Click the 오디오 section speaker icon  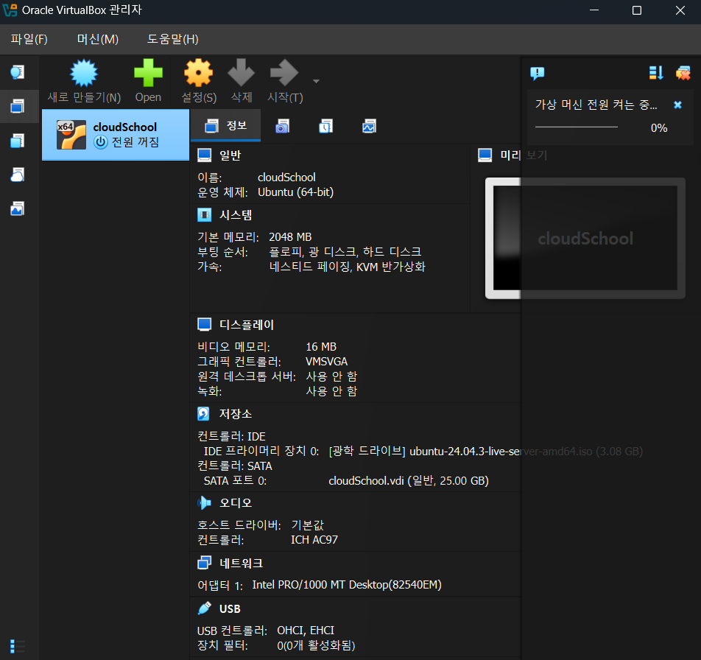tap(204, 503)
